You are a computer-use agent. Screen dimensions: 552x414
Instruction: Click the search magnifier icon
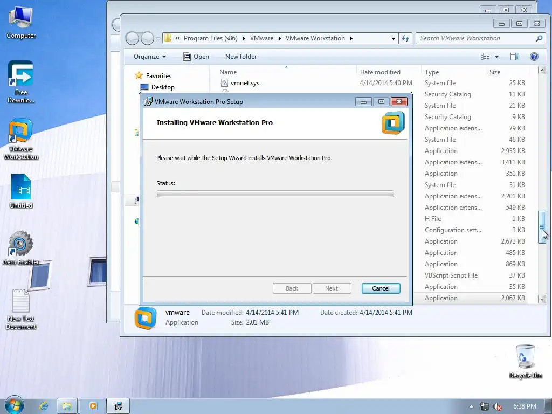click(539, 38)
